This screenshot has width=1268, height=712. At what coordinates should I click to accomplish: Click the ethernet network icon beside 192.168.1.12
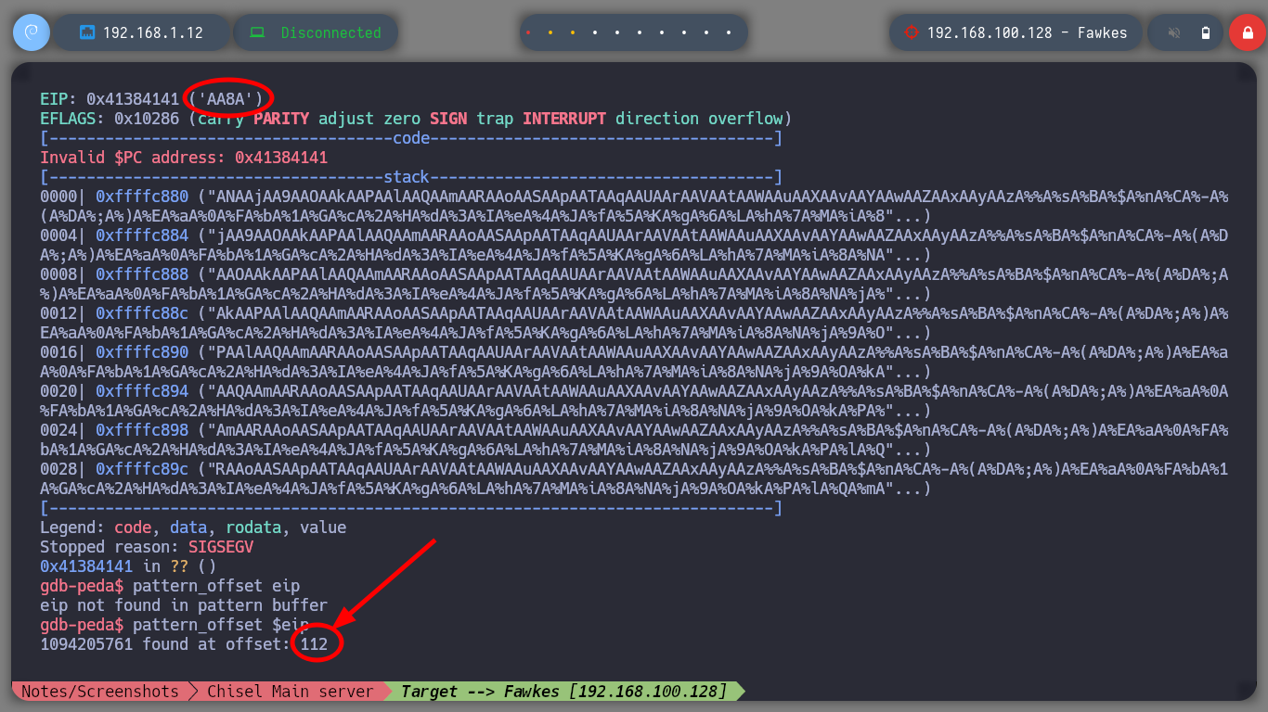point(87,32)
